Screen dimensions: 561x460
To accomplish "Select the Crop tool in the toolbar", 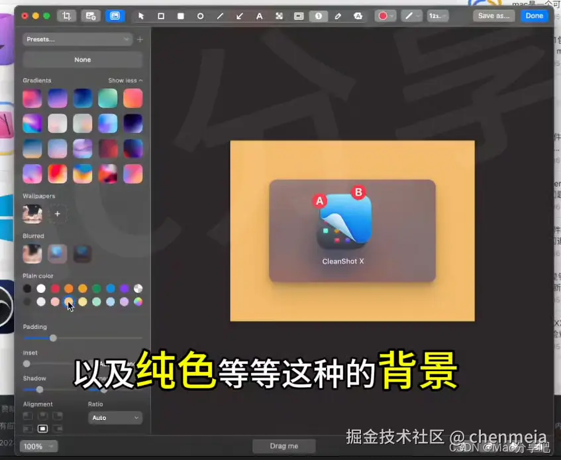I will click(x=66, y=15).
